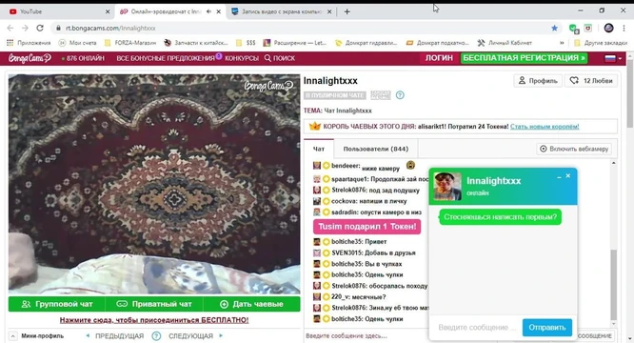Open Групповой чат

coord(56,304)
